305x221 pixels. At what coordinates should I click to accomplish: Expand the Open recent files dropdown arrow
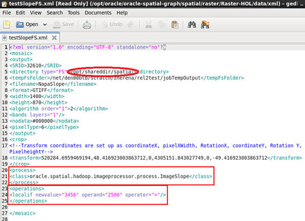[45, 25]
